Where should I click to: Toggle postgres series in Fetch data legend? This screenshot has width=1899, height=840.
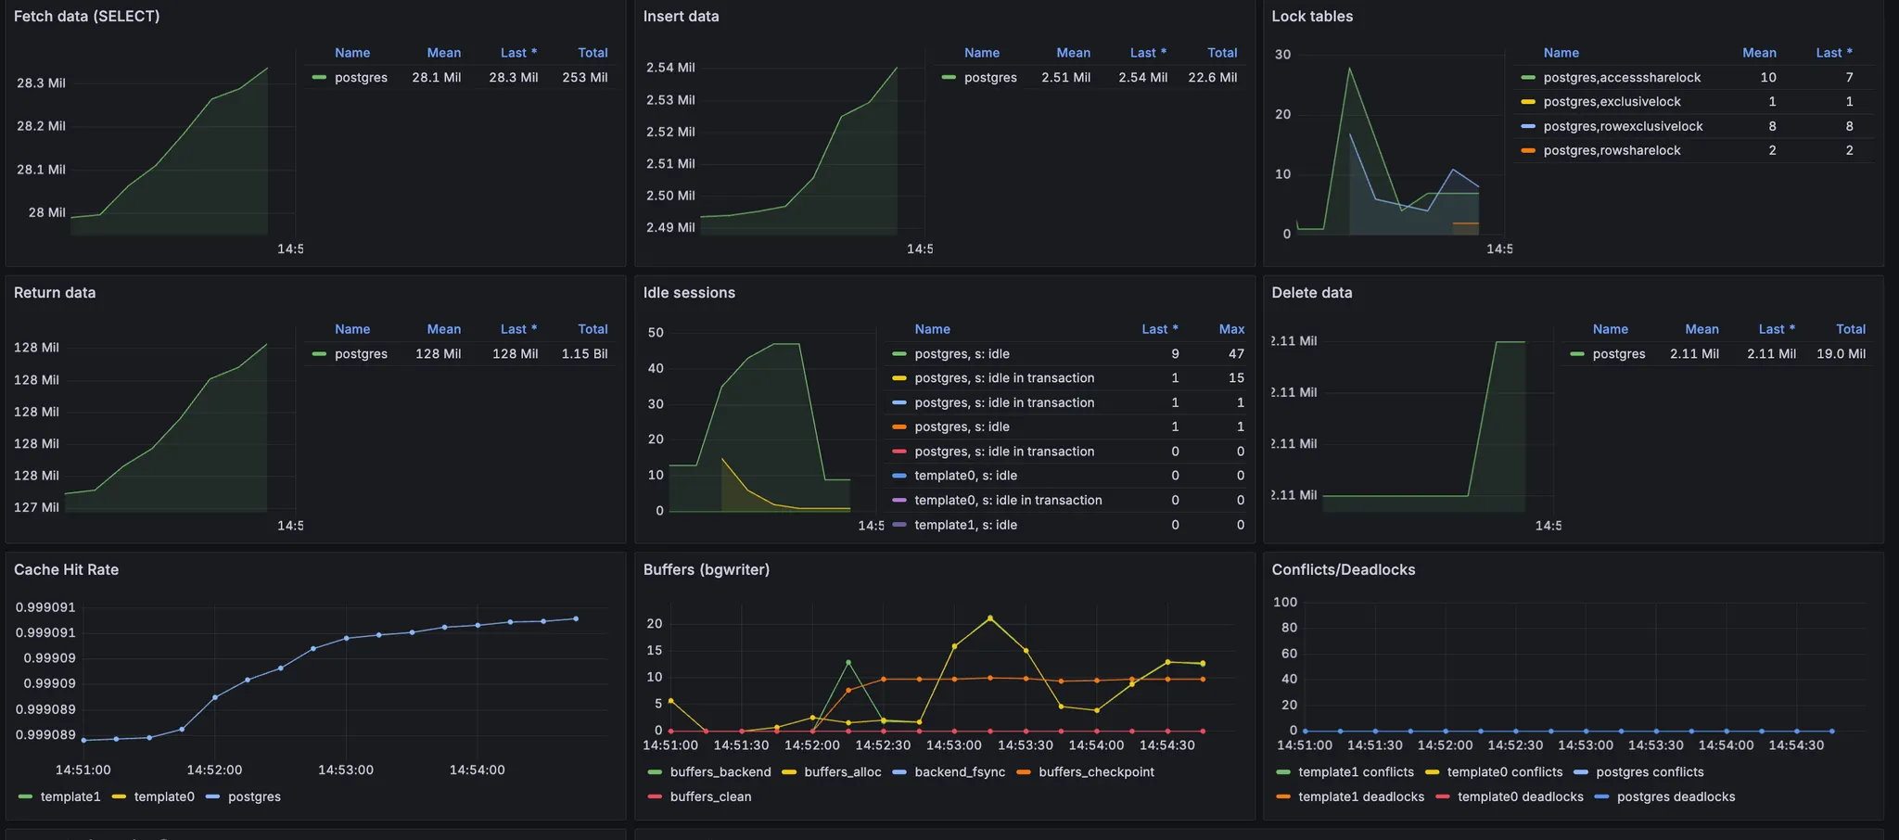tap(361, 77)
